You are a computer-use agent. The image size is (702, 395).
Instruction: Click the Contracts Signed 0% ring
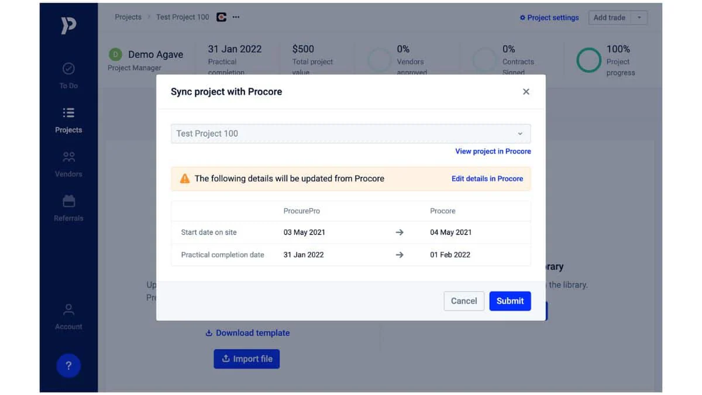point(484,60)
